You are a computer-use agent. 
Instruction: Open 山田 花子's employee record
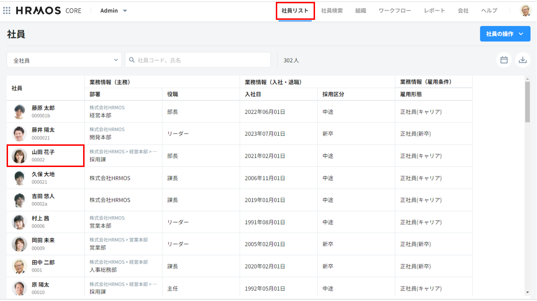pos(43,152)
